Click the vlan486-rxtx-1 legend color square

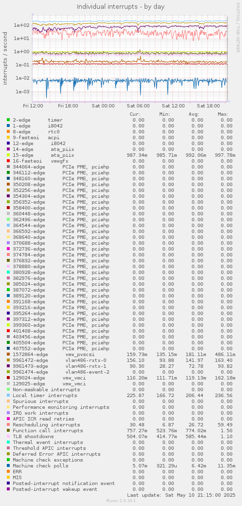(x=8, y=366)
